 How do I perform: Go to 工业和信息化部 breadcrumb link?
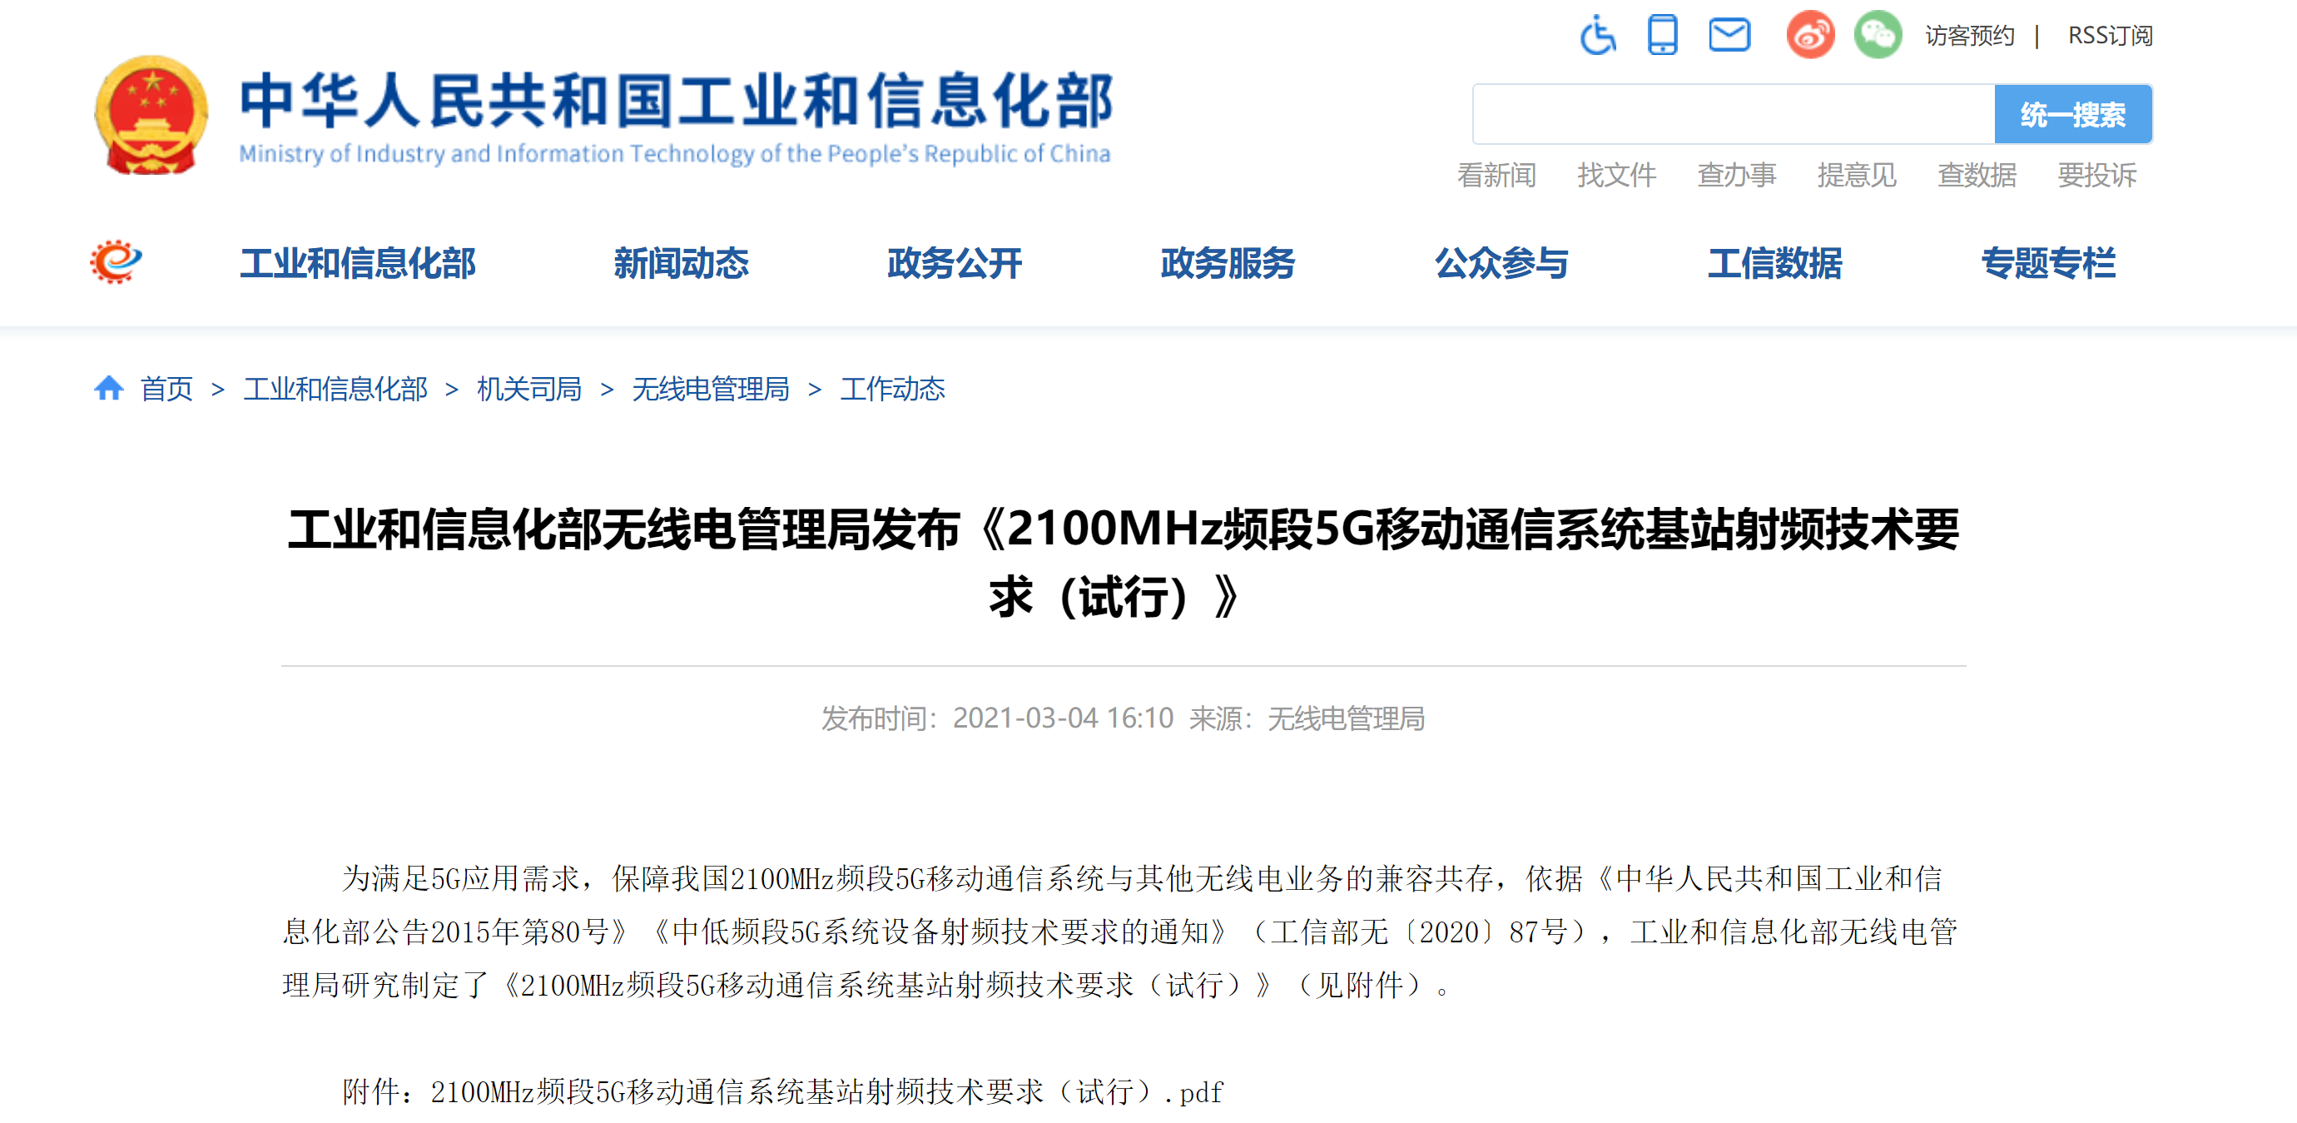335,389
